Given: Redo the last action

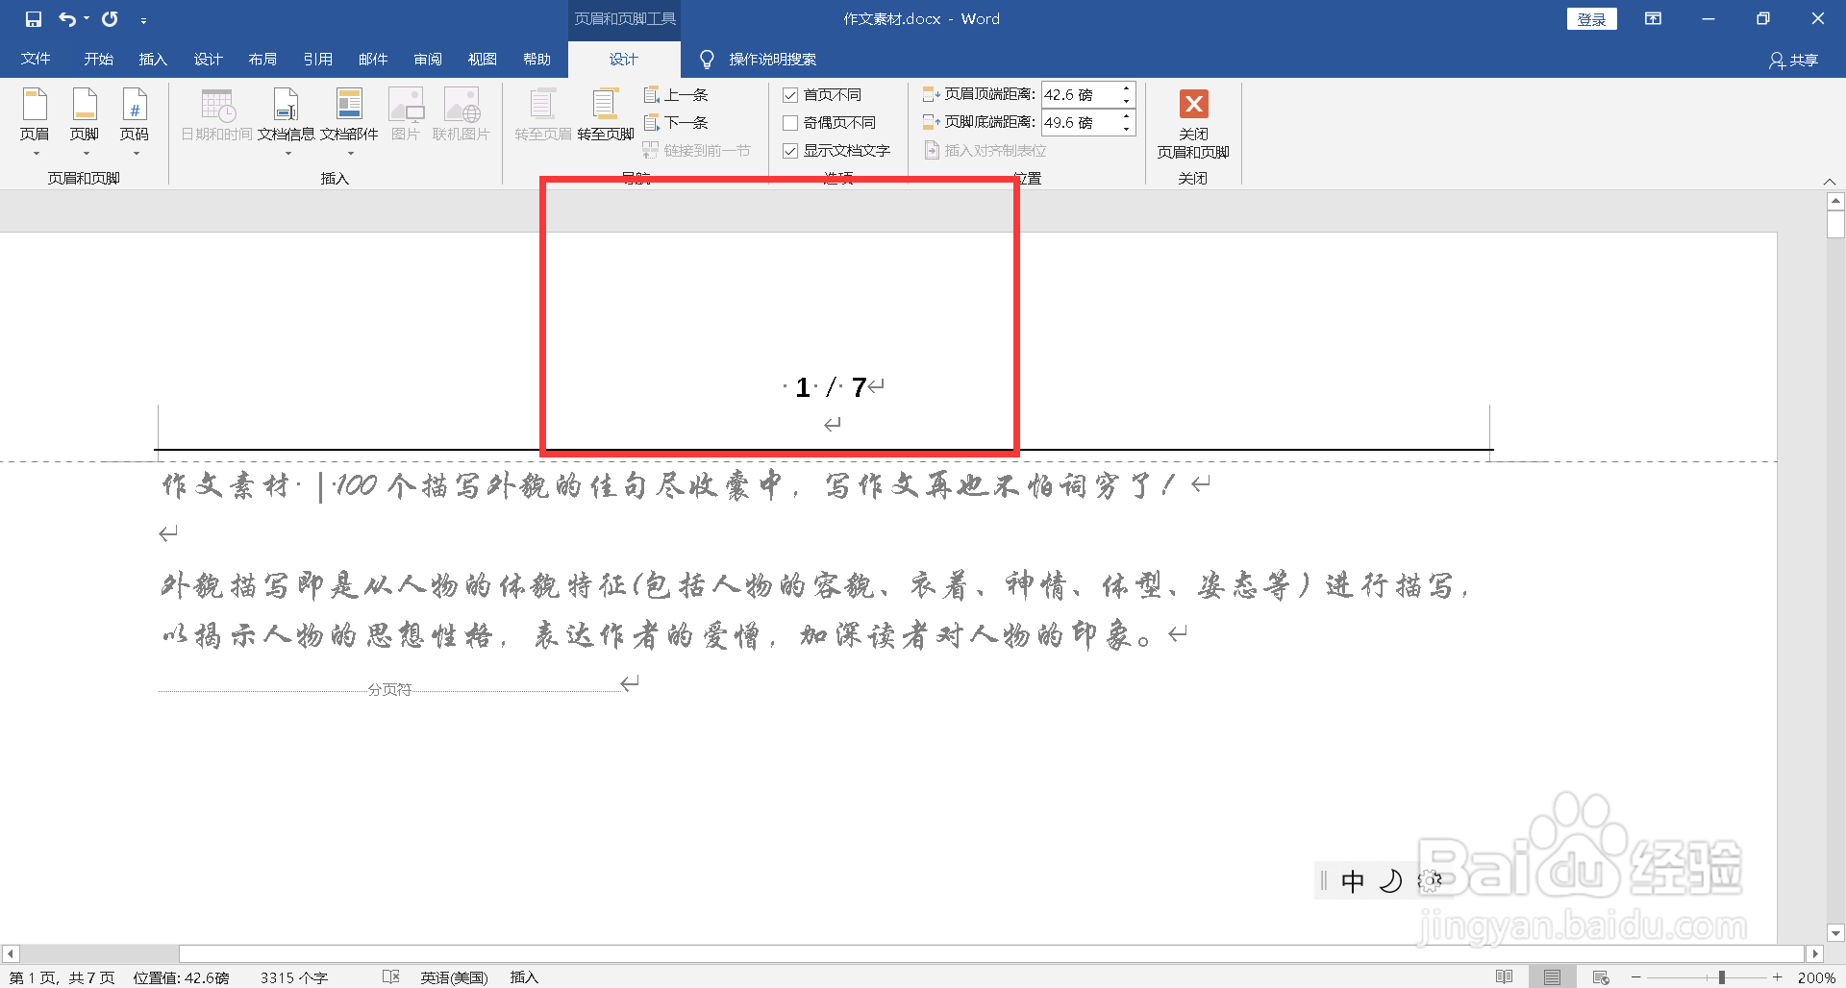Looking at the screenshot, I should coord(110,19).
